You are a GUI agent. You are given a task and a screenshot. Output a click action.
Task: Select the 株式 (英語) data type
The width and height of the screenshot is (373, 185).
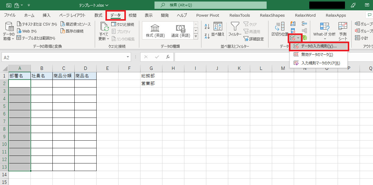coord(155,31)
